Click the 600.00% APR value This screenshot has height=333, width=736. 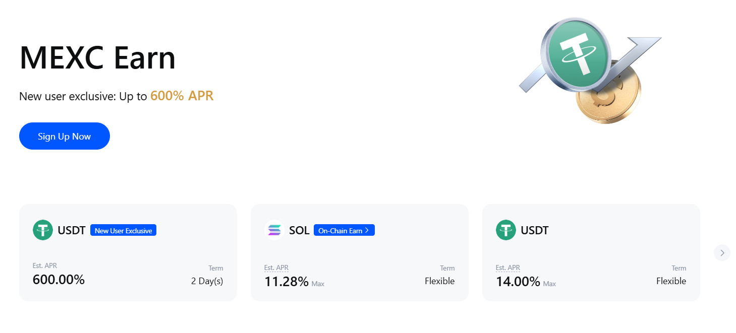(x=59, y=279)
